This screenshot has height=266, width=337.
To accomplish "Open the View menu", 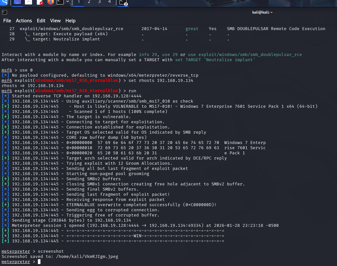I will click(55, 21).
